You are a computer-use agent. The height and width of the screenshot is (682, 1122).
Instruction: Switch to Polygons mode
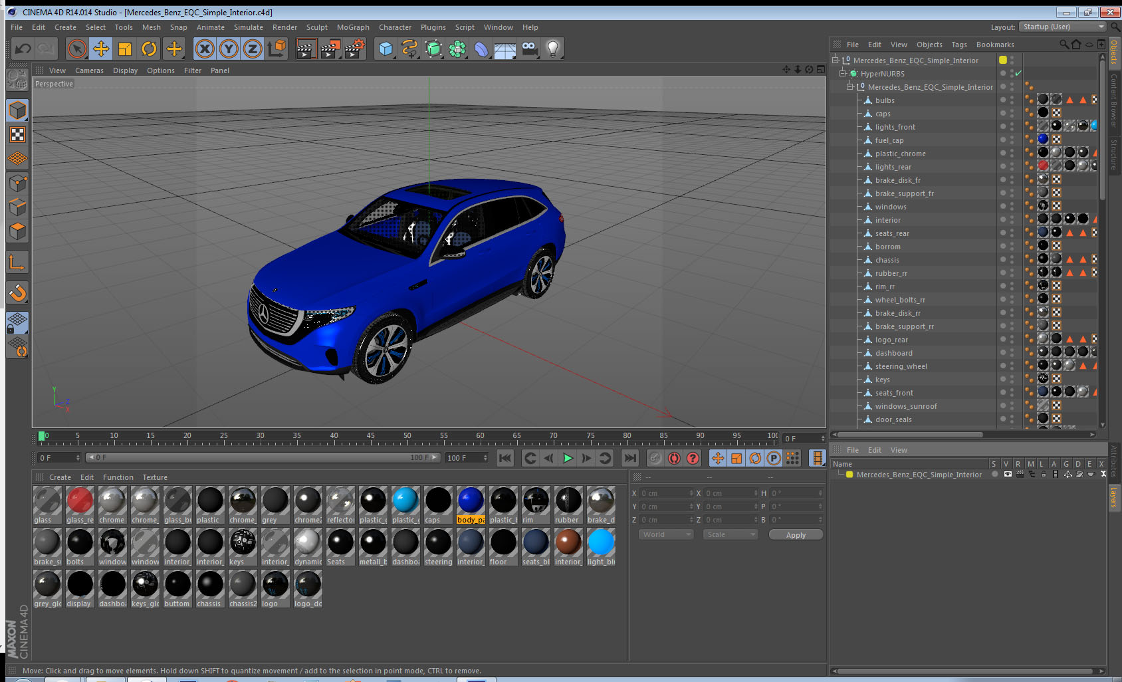[x=17, y=231]
